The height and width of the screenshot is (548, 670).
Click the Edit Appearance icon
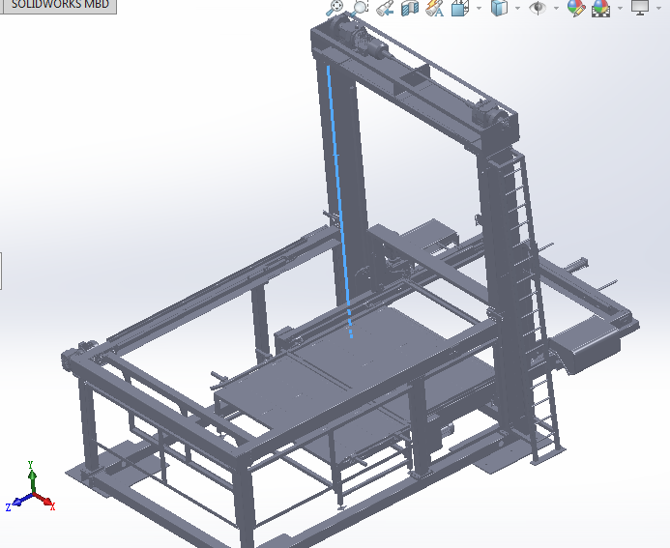(x=575, y=8)
